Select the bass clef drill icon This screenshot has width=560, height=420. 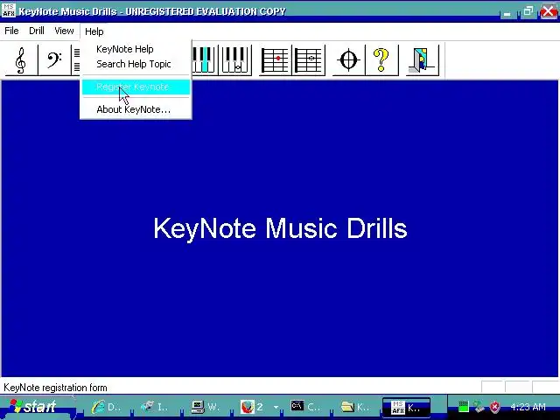(x=54, y=60)
